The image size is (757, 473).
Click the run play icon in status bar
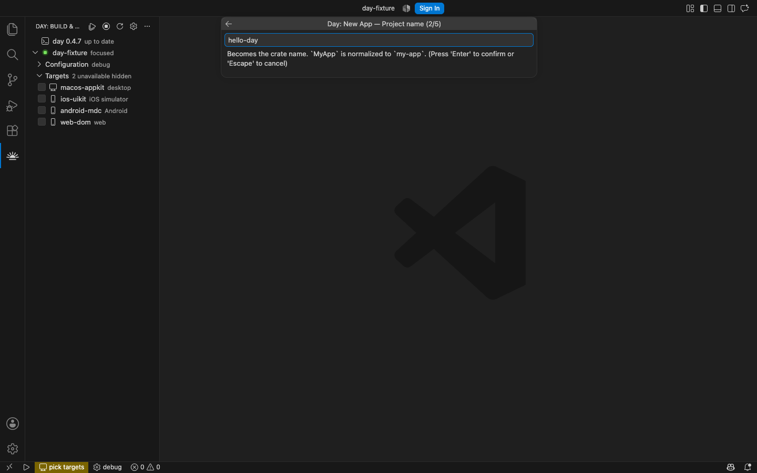click(26, 467)
